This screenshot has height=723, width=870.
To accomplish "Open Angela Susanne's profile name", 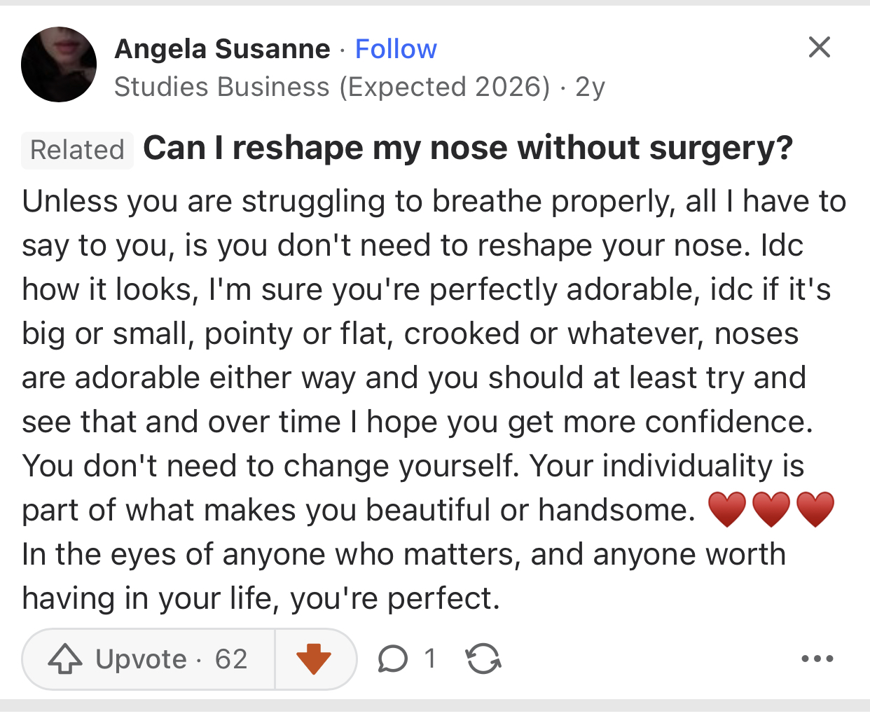I will point(222,49).
